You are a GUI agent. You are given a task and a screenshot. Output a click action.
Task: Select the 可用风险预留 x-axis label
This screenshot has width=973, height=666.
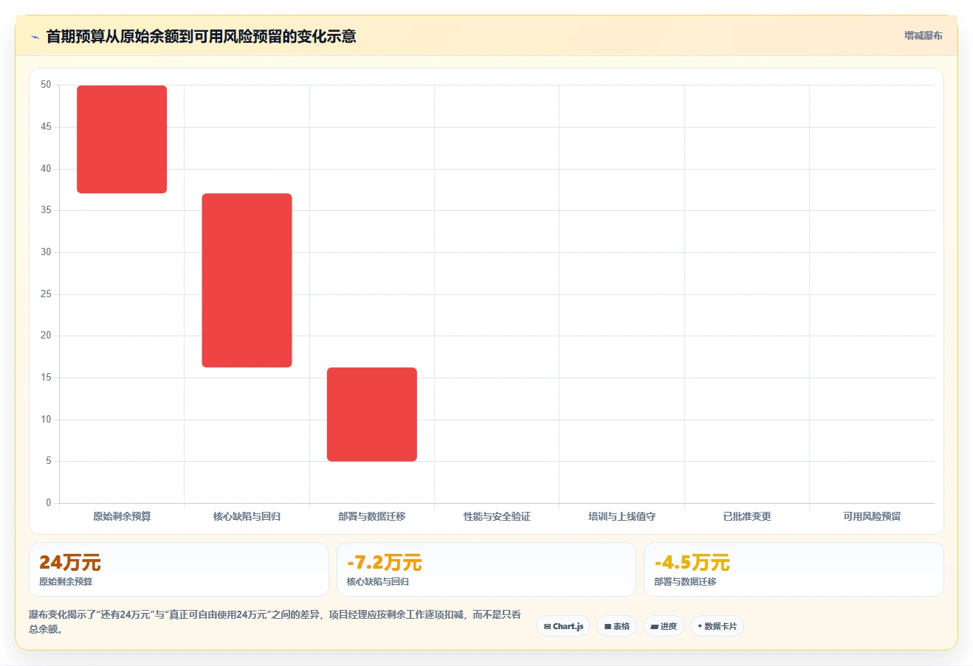(x=872, y=516)
